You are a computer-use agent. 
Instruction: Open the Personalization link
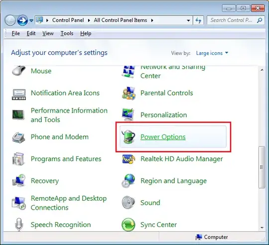click(x=164, y=115)
